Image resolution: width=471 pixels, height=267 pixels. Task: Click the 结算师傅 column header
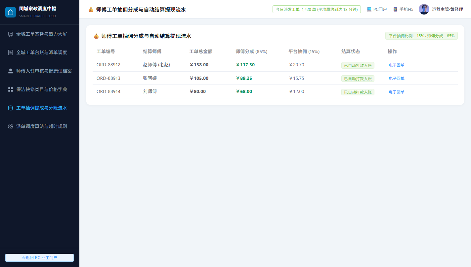tap(152, 51)
